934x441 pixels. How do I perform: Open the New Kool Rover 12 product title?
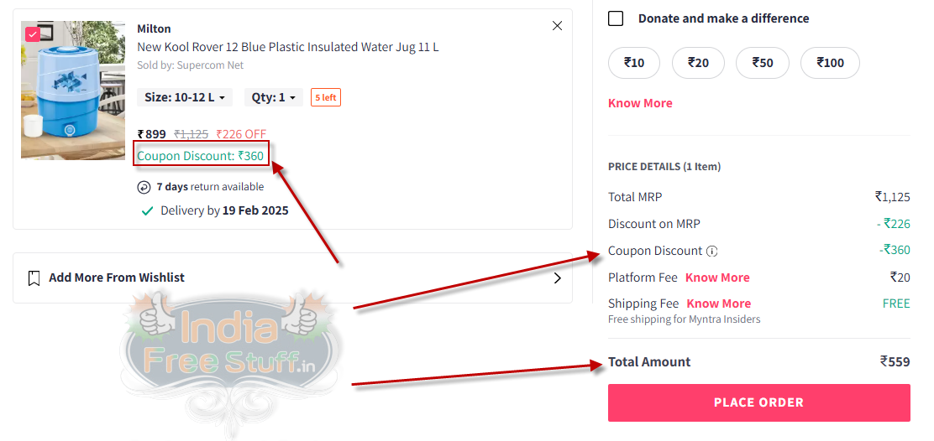288,47
